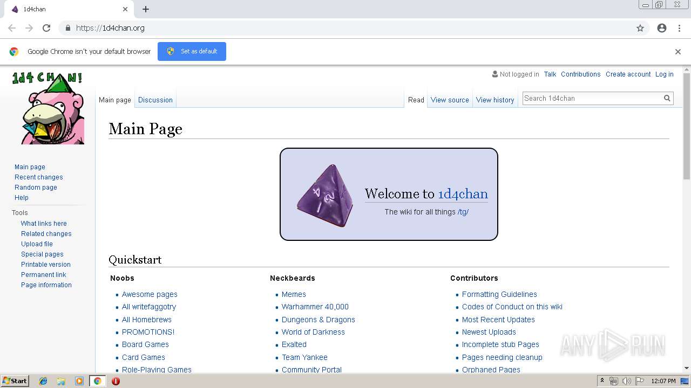Click the red stop-sign taskbar icon
Image resolution: width=691 pixels, height=388 pixels.
pyautogui.click(x=116, y=381)
